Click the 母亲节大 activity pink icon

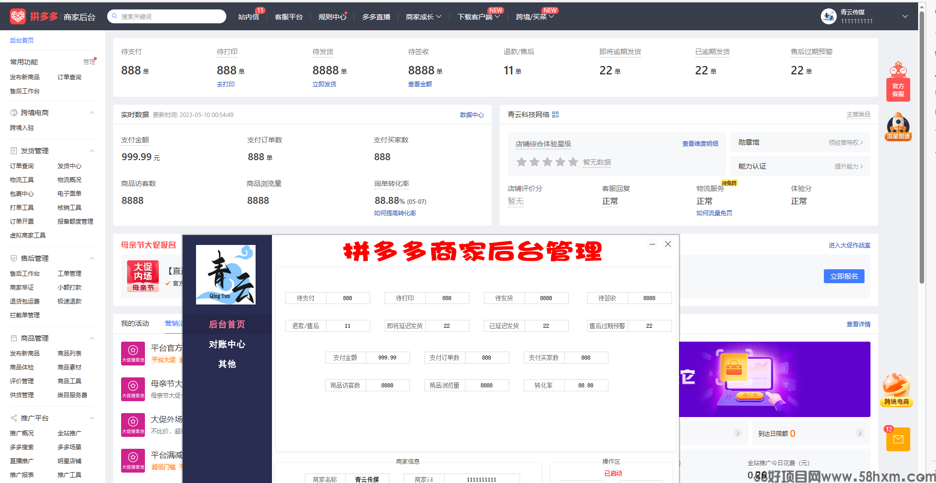[133, 389]
